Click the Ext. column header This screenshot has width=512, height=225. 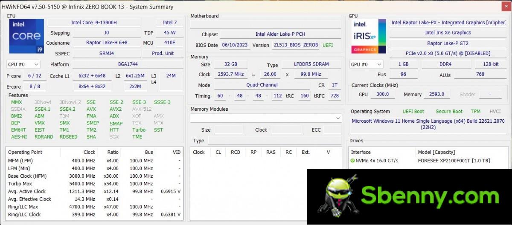tap(305, 152)
